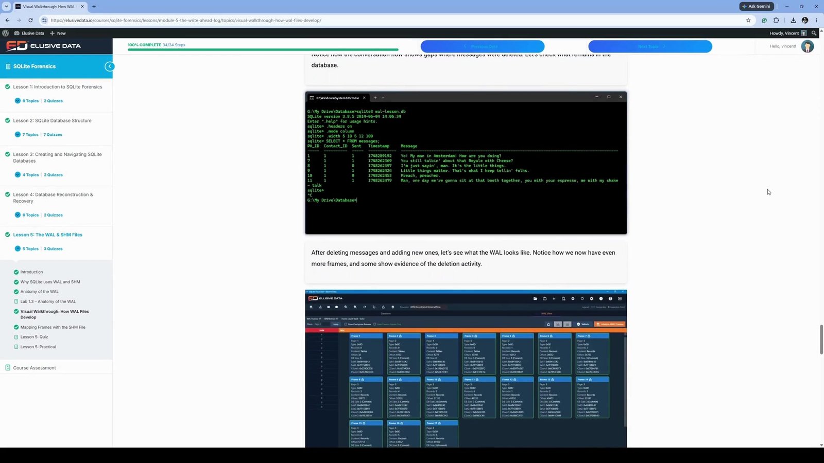Open a new browser tab
Viewport: 824px width, 463px height.
point(94,6)
